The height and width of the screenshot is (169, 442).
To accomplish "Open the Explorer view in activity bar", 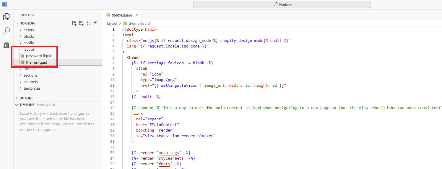I will click(6, 17).
